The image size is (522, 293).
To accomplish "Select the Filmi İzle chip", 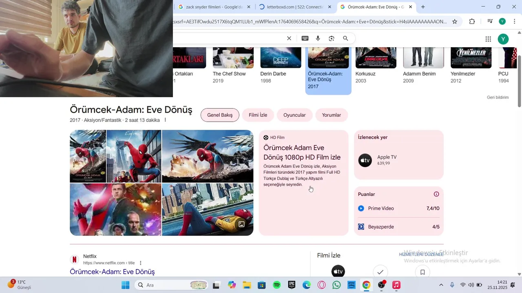I will point(258,115).
